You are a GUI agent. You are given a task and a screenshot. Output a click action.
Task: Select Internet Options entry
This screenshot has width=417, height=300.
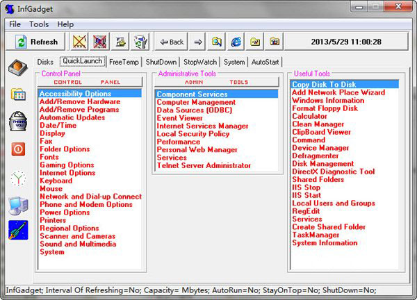[x=67, y=173]
